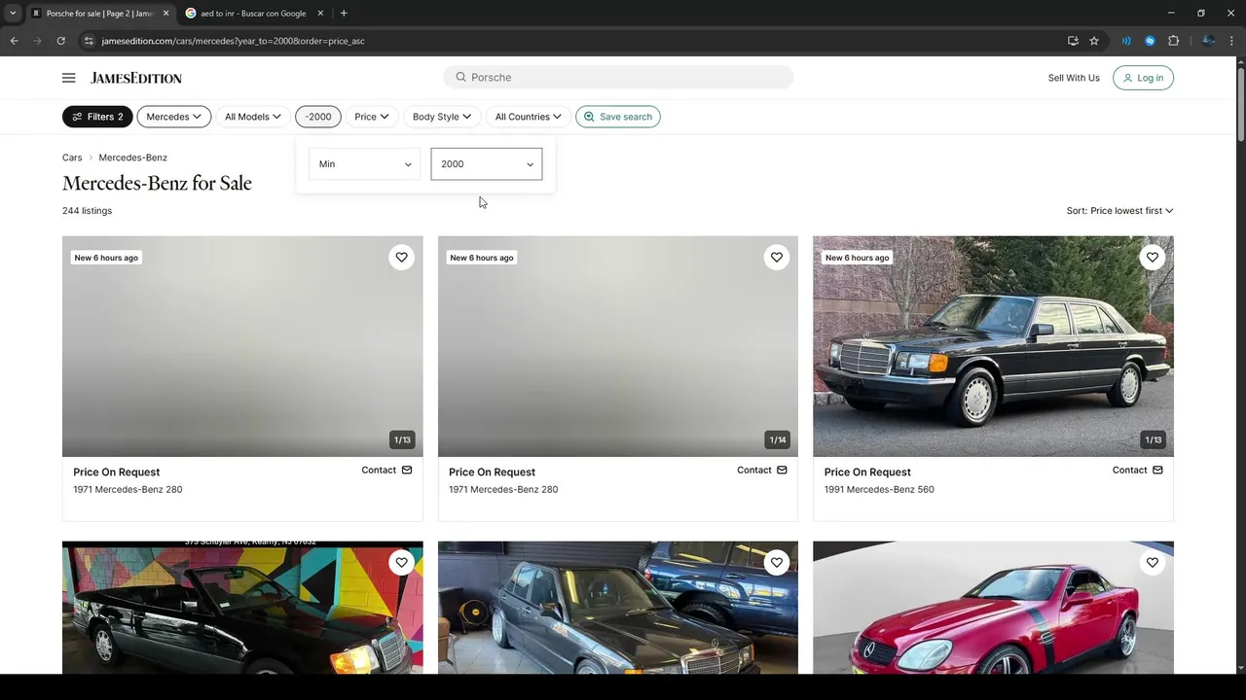Close the aed to inr Google tab
The width and height of the screenshot is (1246, 700).
point(320,14)
